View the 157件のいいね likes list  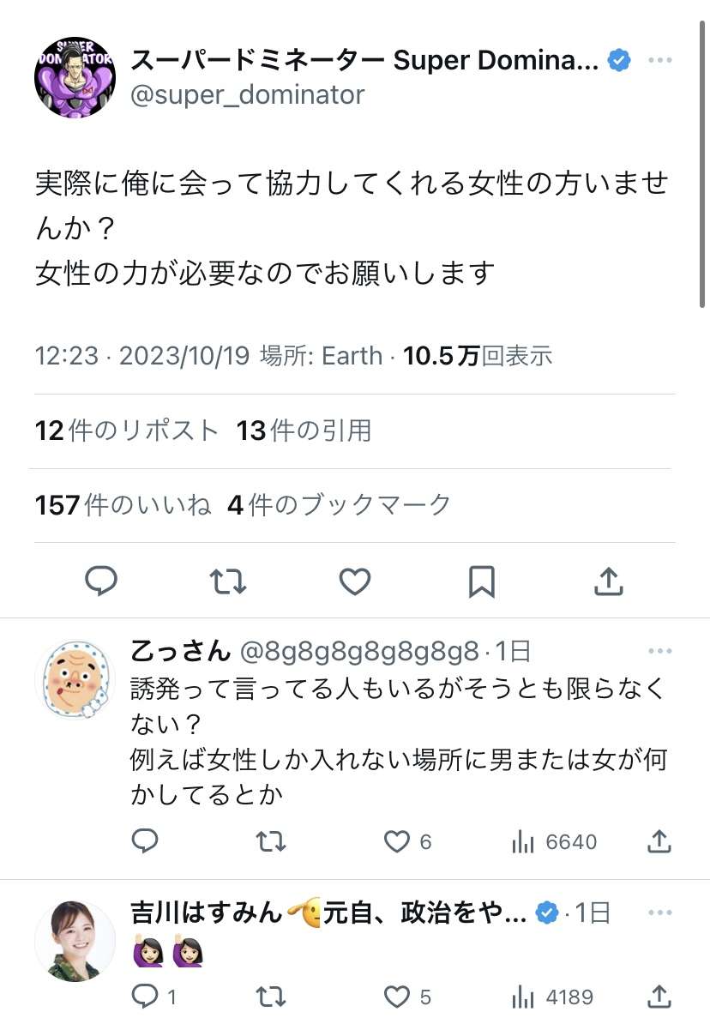(123, 505)
